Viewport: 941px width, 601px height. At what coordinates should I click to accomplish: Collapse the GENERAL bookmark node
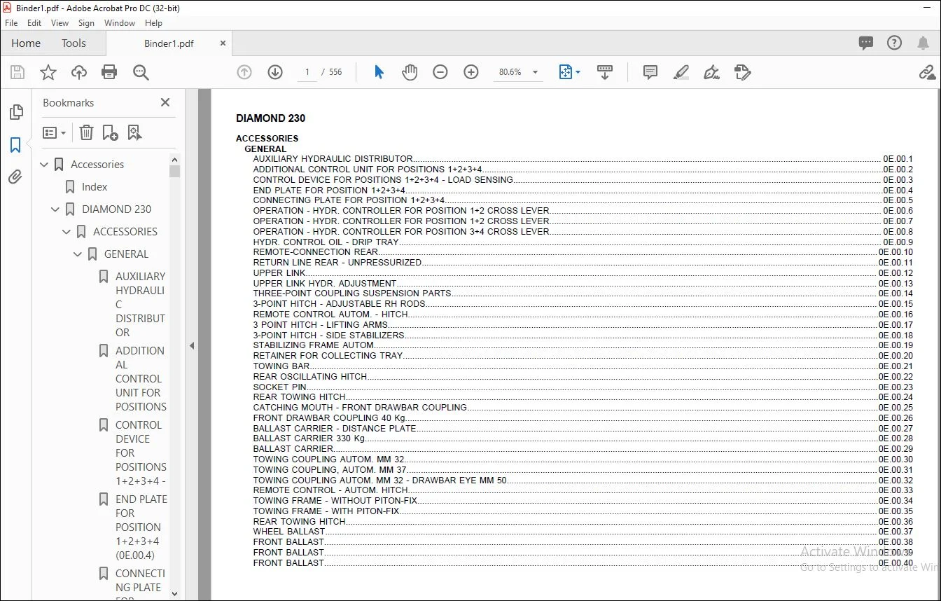point(78,254)
